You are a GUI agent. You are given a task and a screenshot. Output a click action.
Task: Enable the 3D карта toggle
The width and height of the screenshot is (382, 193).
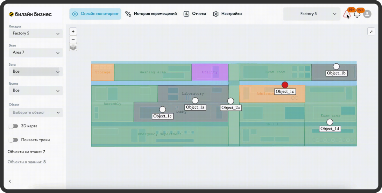(x=13, y=126)
